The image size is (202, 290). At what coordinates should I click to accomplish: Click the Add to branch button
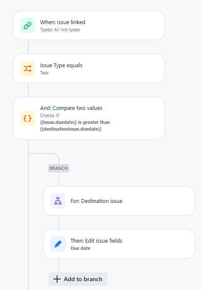(78, 279)
